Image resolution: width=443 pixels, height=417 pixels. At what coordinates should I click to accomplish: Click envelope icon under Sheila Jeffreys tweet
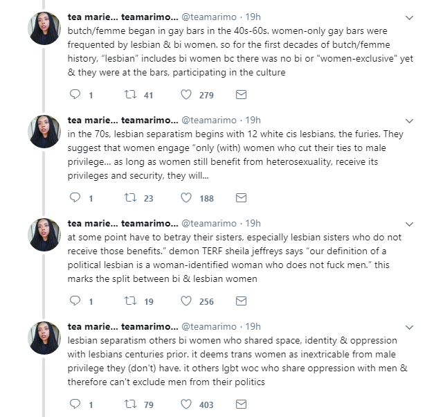[241, 301]
